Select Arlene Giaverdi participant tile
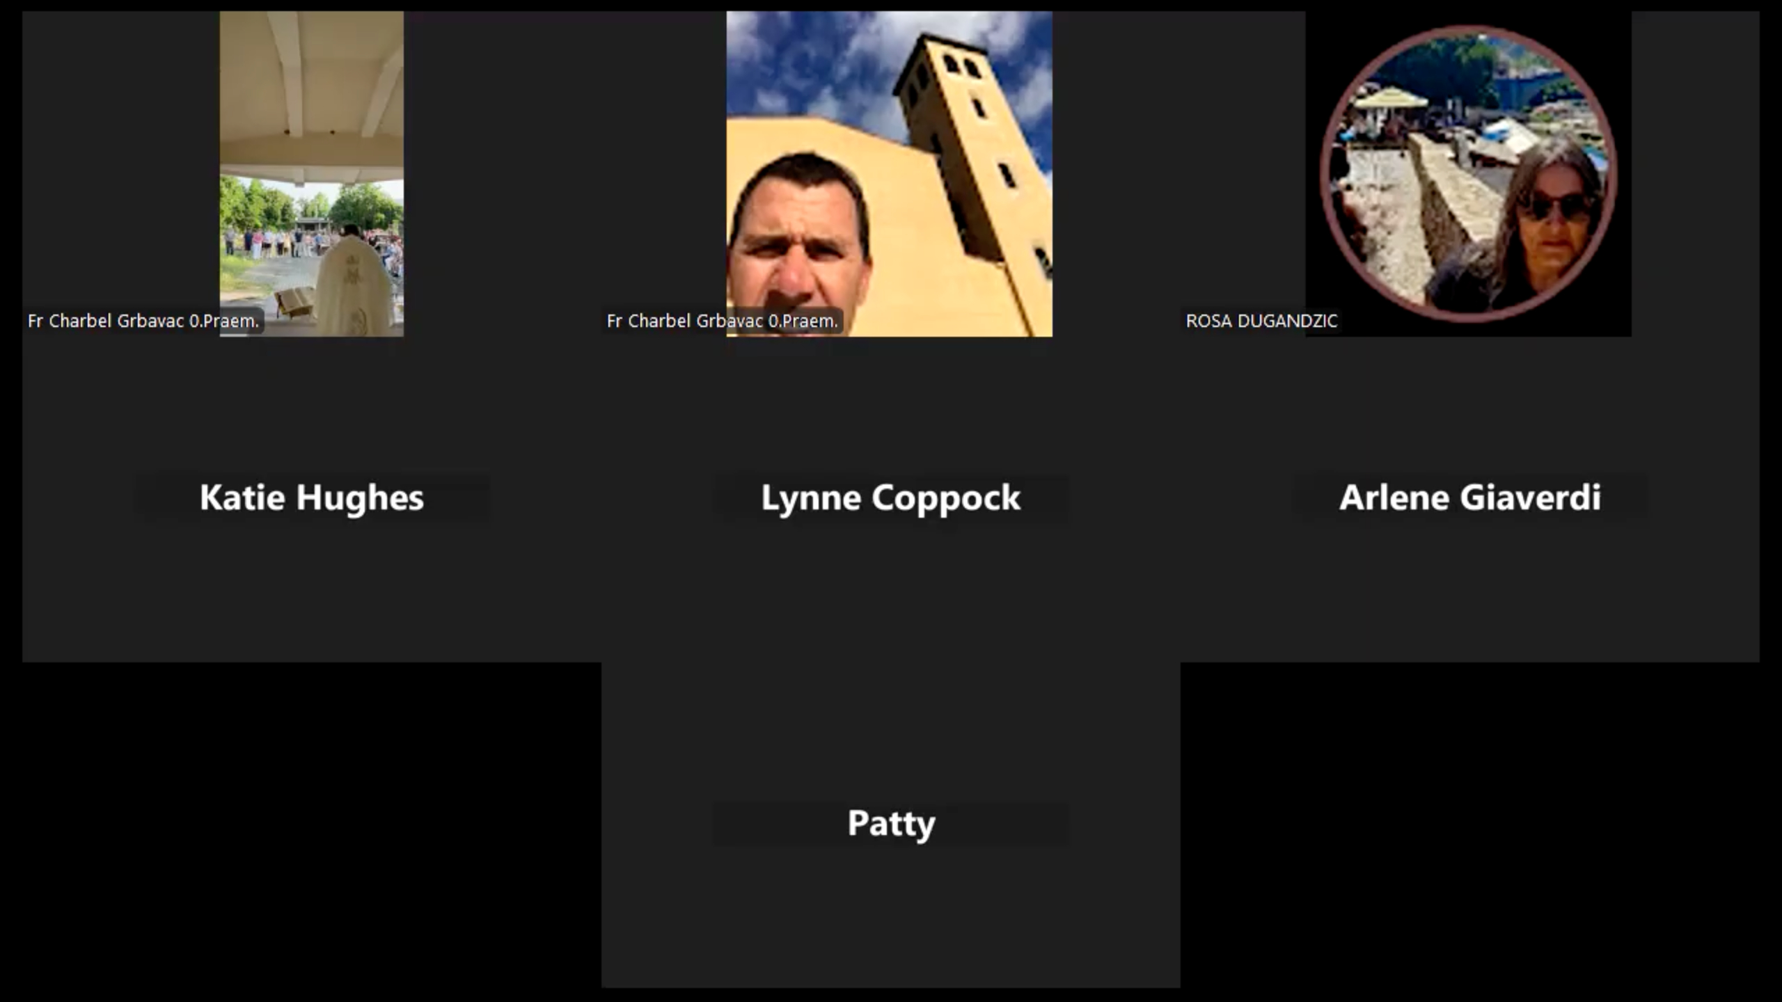This screenshot has width=1782, height=1002. point(1469,498)
